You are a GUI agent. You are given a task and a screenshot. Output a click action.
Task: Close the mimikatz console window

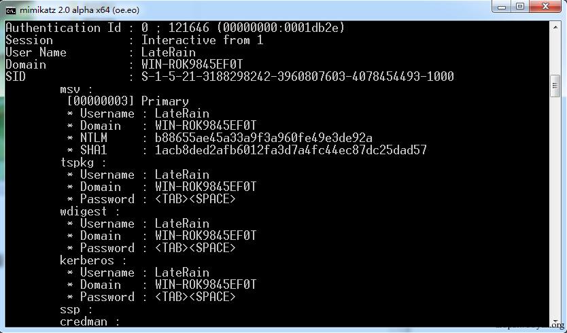(x=545, y=7)
